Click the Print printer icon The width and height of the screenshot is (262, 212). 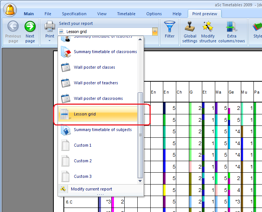click(50, 26)
